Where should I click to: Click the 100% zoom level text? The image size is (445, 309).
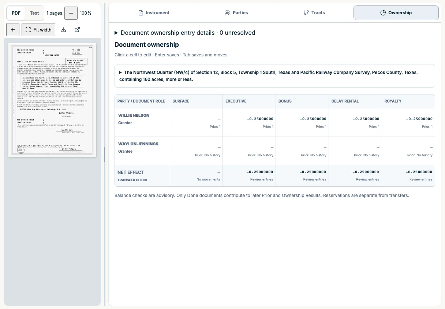pos(86,13)
